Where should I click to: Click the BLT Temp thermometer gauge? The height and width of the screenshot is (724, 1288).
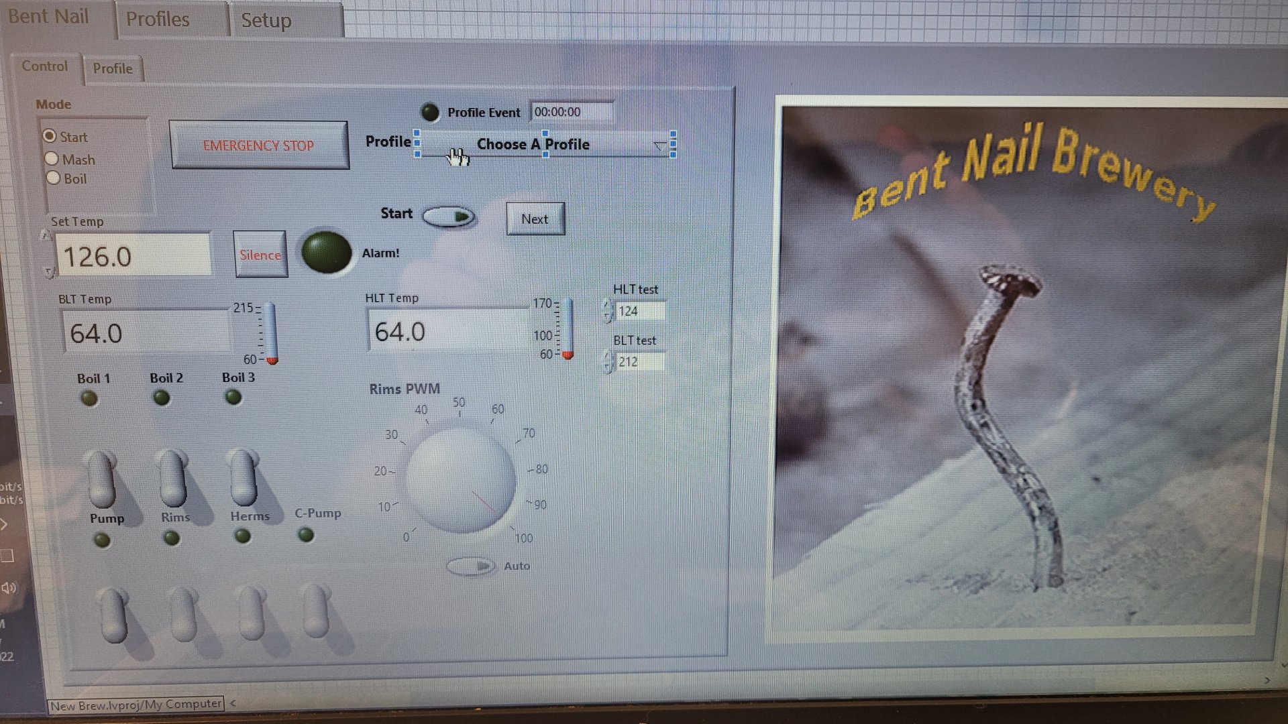pyautogui.click(x=270, y=333)
